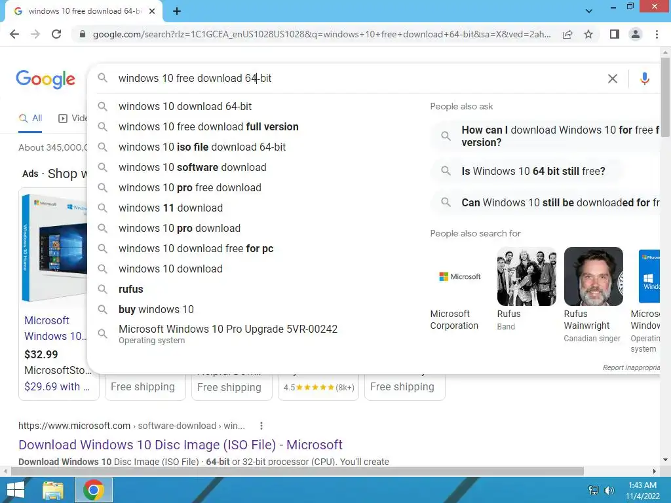The width and height of the screenshot is (671, 503).
Task: Open the Chrome side panel
Action: [614, 34]
